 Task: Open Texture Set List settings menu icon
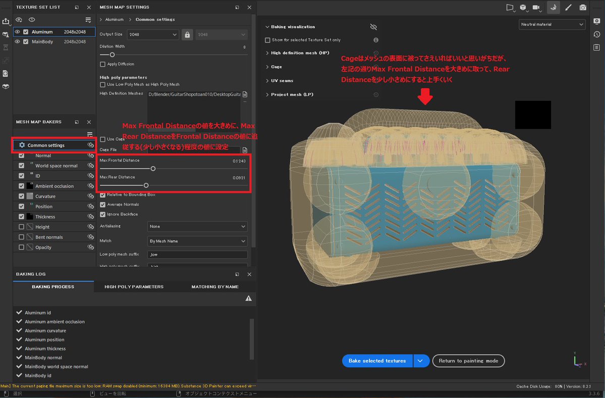pyautogui.click(x=88, y=20)
